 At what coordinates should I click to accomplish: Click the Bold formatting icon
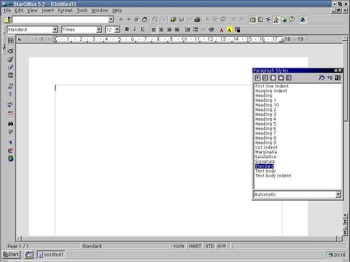[127, 29]
